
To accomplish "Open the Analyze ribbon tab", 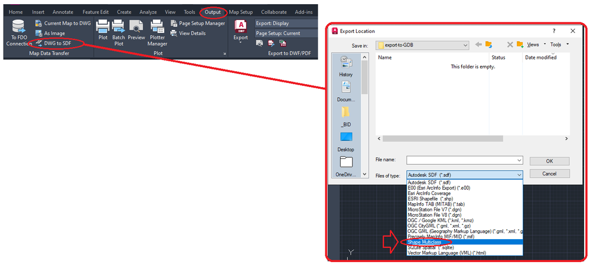I will [148, 12].
